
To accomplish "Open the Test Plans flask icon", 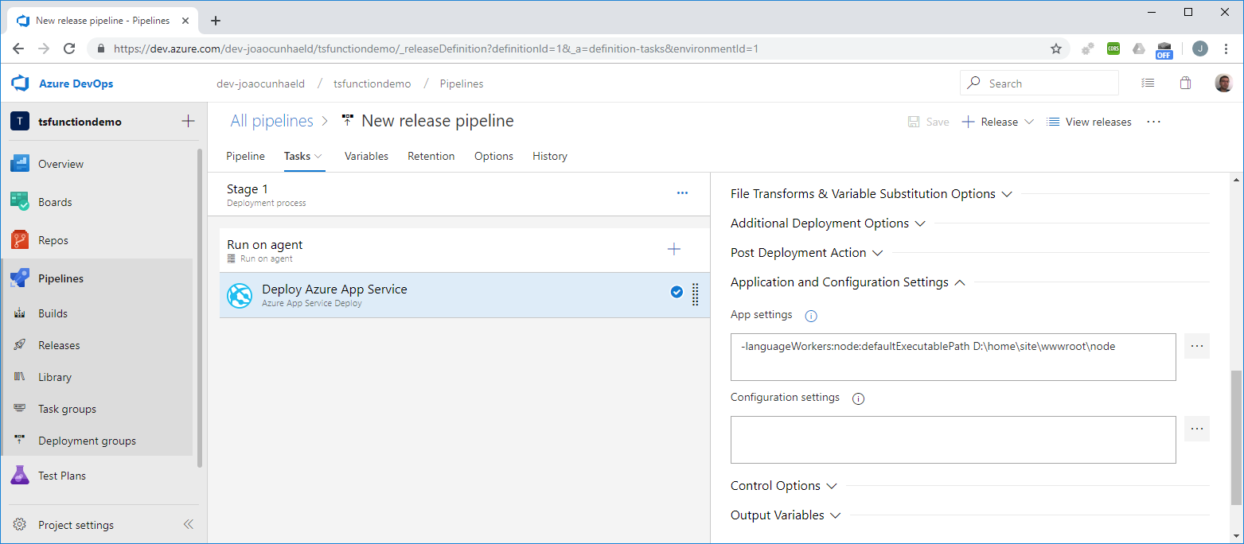I will point(20,476).
